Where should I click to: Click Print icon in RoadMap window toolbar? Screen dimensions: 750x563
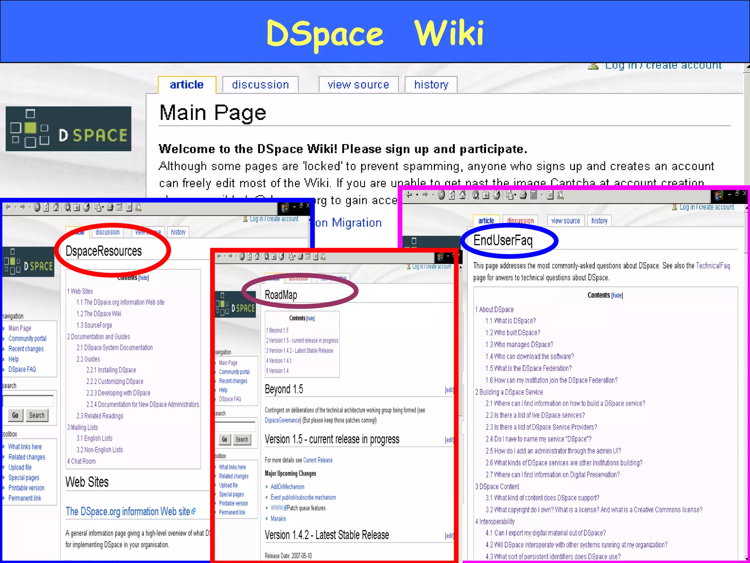coord(300,257)
